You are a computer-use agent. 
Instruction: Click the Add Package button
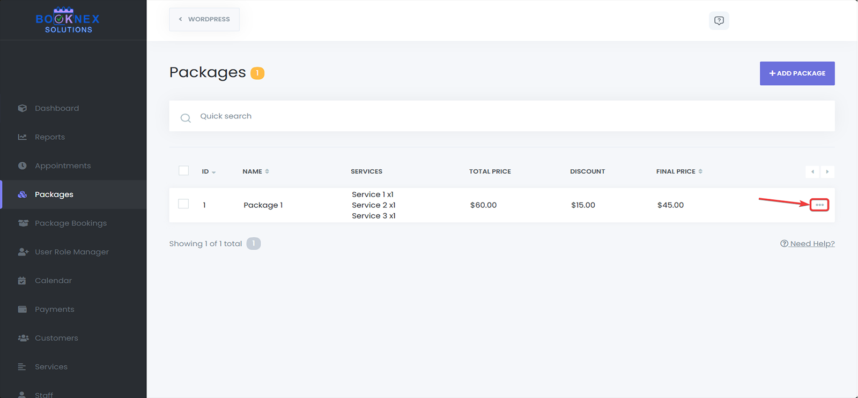(x=797, y=73)
